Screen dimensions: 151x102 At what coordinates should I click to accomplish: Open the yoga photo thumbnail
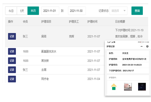pos(128,87)
